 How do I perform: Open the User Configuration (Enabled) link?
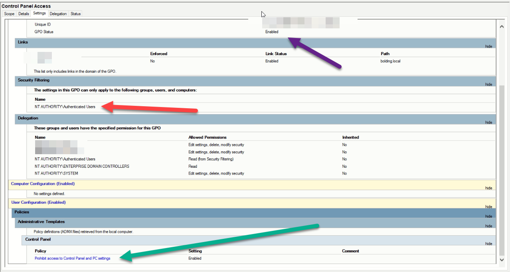(x=38, y=202)
